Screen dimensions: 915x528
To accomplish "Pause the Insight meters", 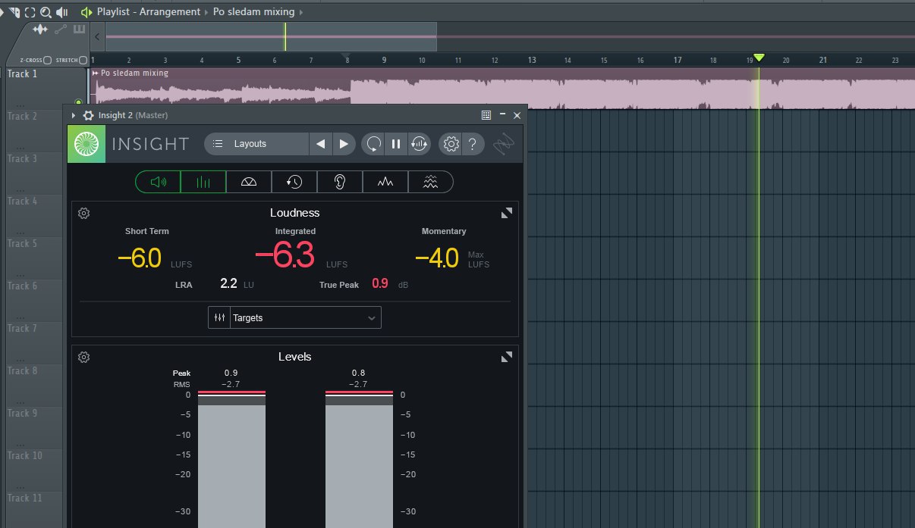I will point(395,144).
